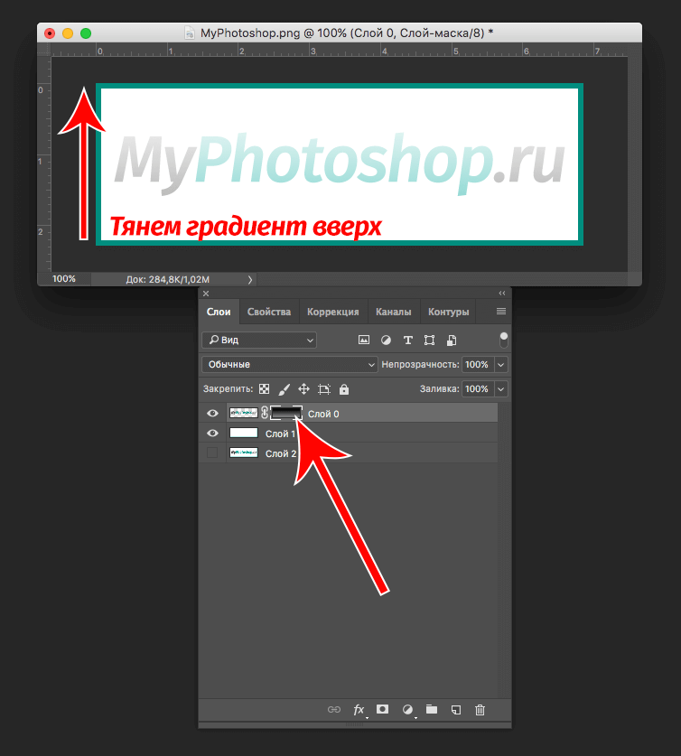
Task: Open the Layers panel options menu
Action: (501, 312)
